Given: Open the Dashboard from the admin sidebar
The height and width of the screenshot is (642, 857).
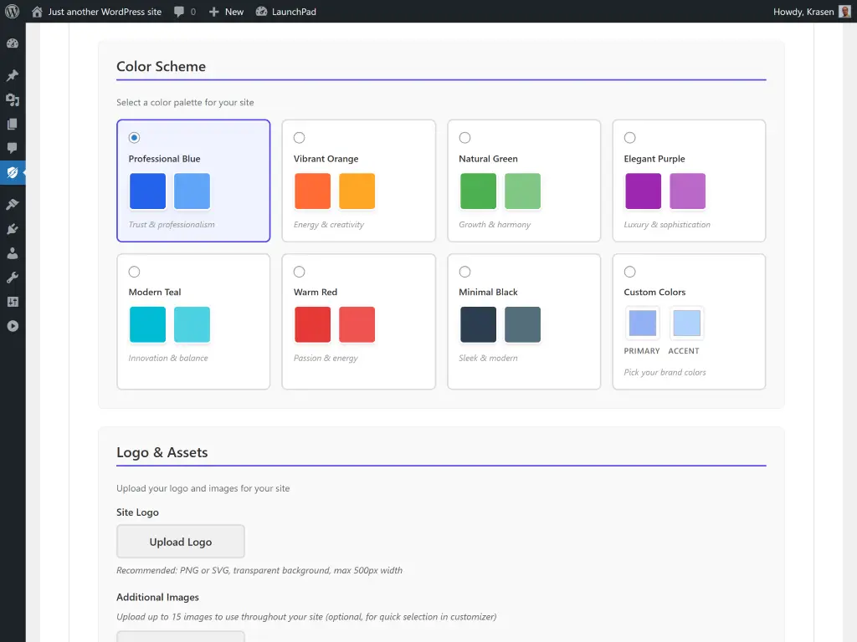Looking at the screenshot, I should 13,43.
